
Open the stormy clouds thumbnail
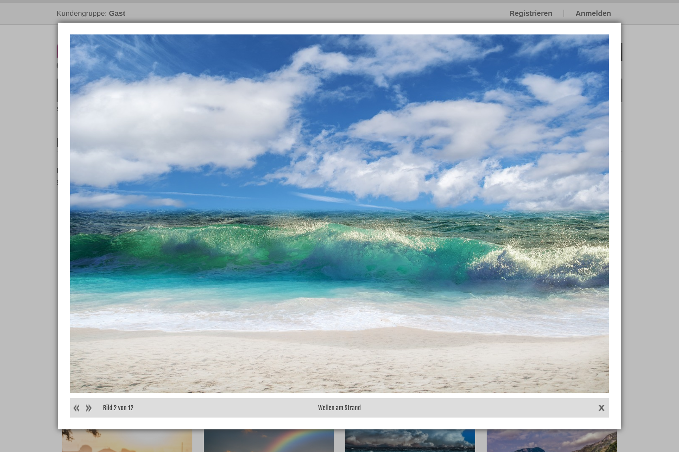point(410,440)
